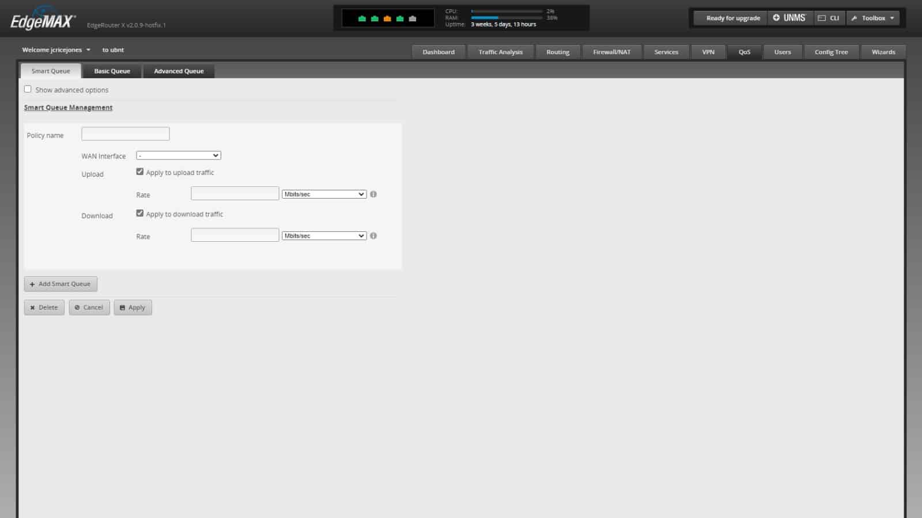
Task: Click the first green port status icon
Action: [362, 18]
